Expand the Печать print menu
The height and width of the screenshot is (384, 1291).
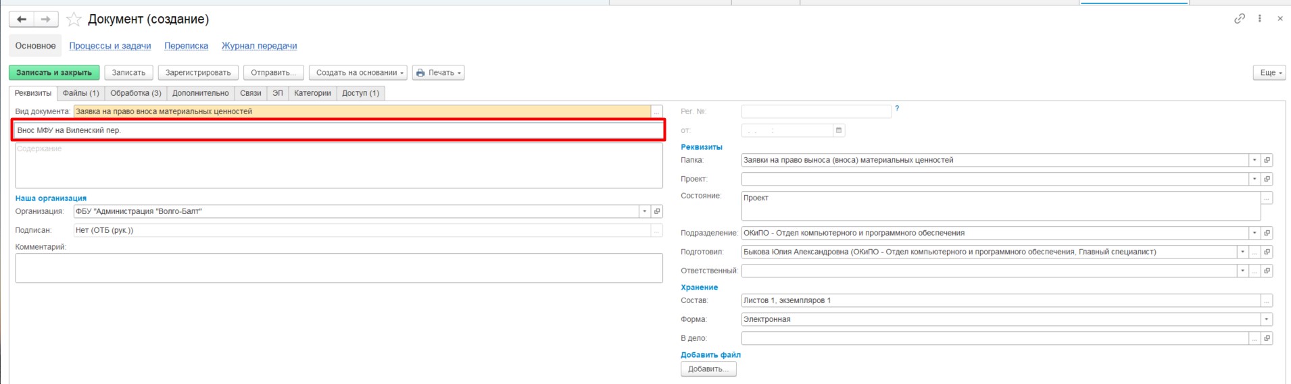(x=438, y=73)
